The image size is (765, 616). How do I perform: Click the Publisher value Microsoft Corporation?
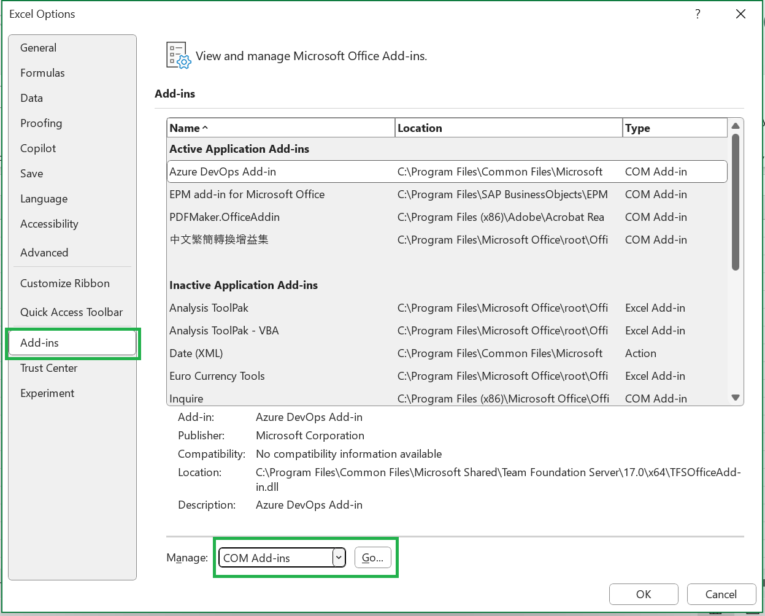[310, 436]
